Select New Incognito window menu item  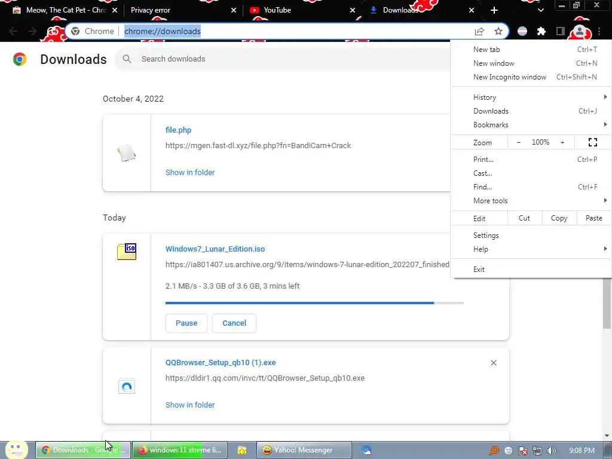pyautogui.click(x=531, y=77)
